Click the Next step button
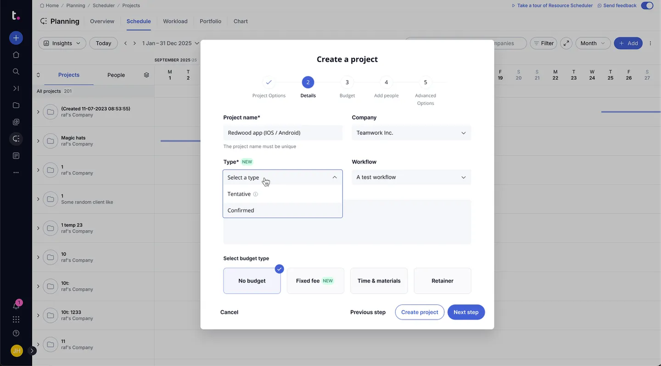This screenshot has width=661, height=366. pyautogui.click(x=466, y=312)
